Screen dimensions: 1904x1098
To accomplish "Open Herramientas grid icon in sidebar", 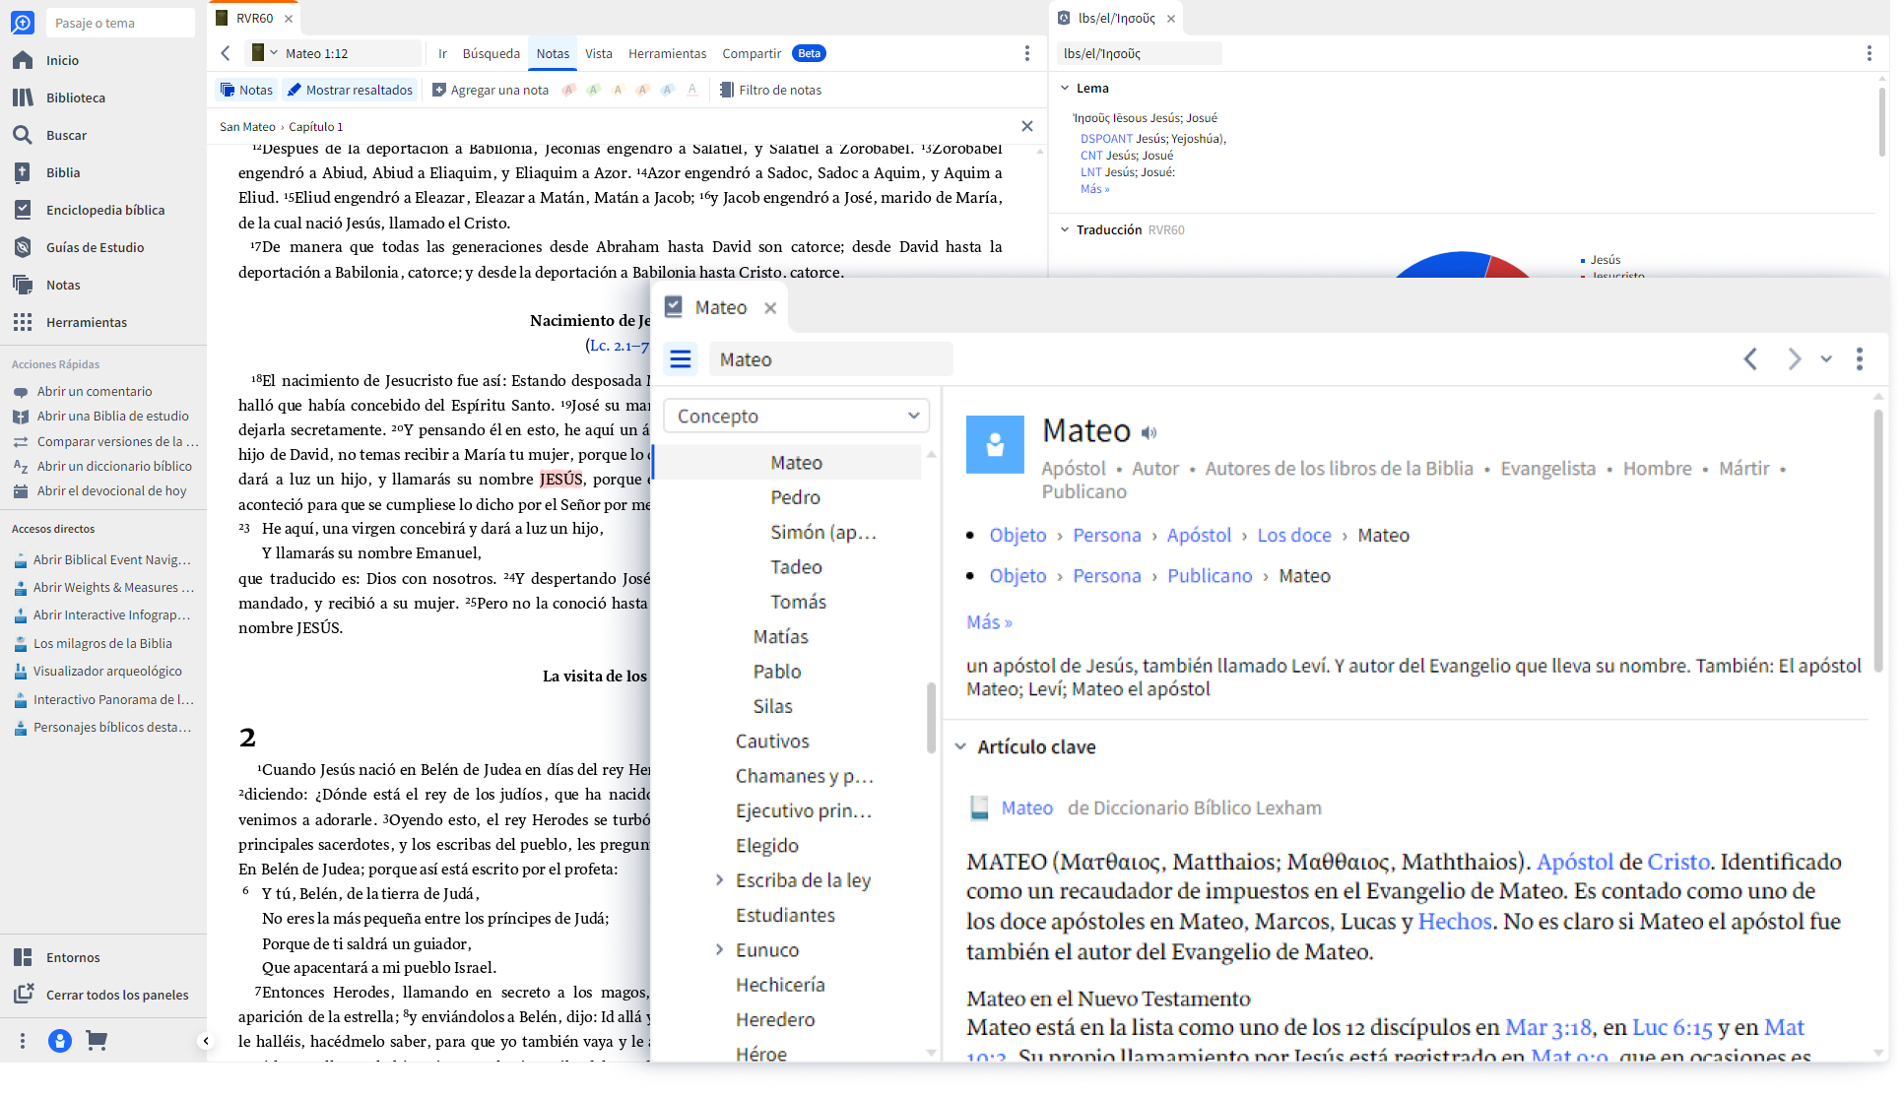I will pos(23,322).
